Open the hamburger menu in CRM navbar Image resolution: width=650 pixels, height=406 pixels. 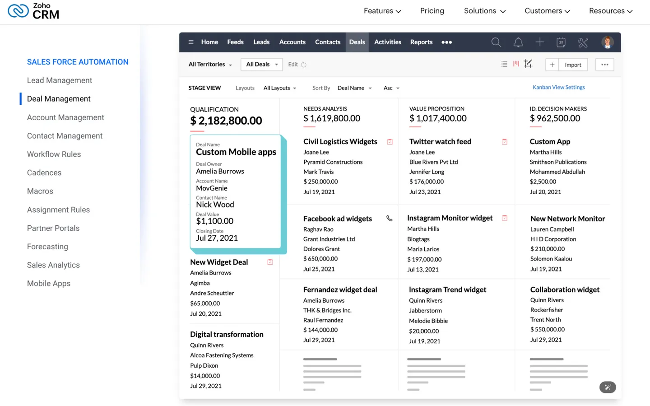coord(191,42)
